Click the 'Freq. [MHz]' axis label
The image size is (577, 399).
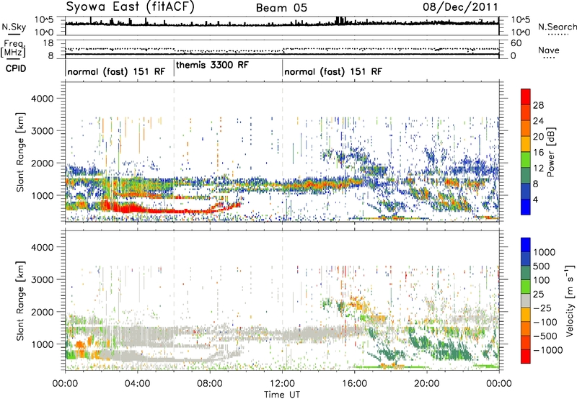(x=13, y=49)
